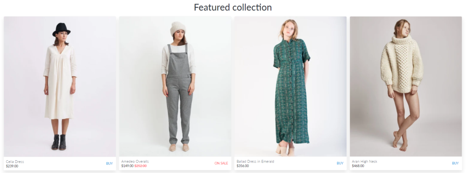
Task: Click the ON SALE label for Amedeo Overalls
Action: click(222, 163)
